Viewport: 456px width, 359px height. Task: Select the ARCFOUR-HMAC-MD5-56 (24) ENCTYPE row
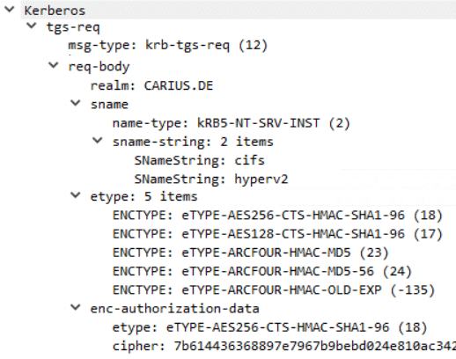pyautogui.click(x=262, y=272)
